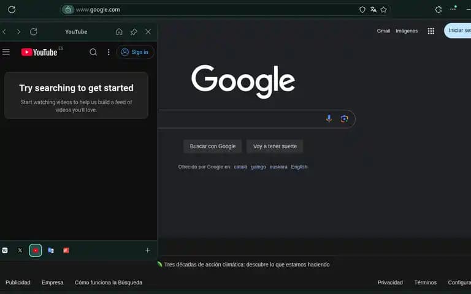
Task: Click the YouTube Sign in button
Action: 135,52
